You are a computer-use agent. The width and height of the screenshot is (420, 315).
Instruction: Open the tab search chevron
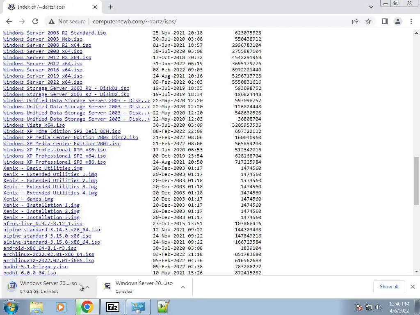[x=371, y=7]
